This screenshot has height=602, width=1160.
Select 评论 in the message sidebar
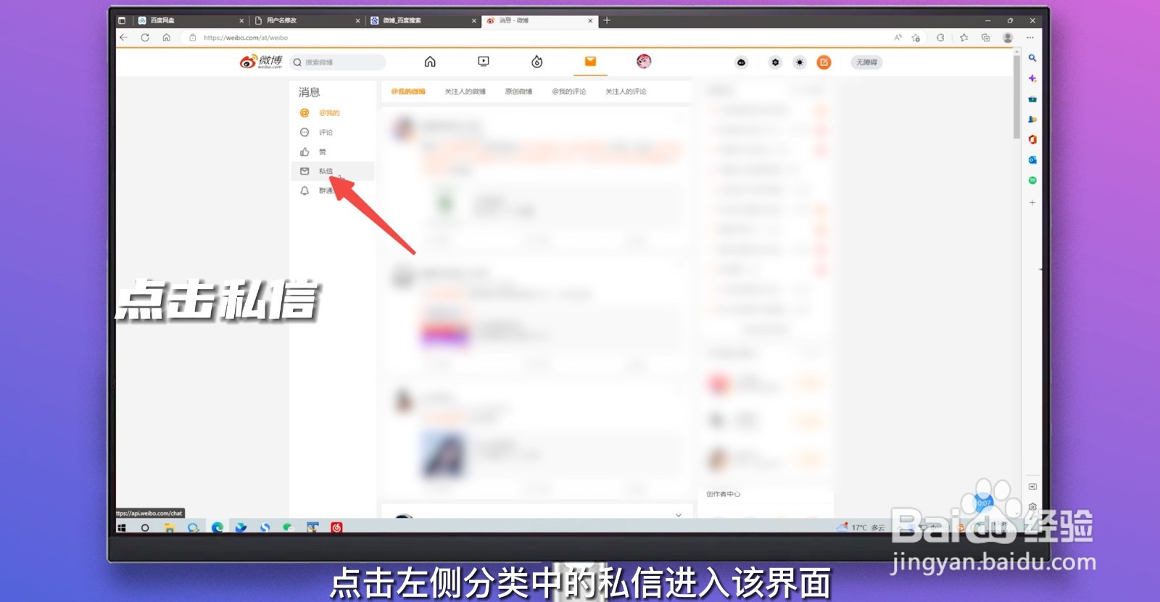(x=332, y=133)
